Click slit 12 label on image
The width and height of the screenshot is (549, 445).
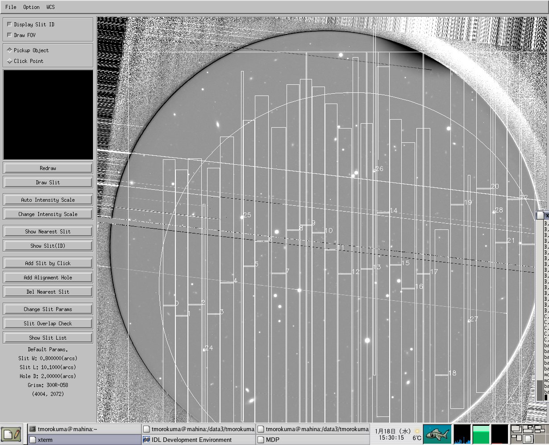pos(355,271)
